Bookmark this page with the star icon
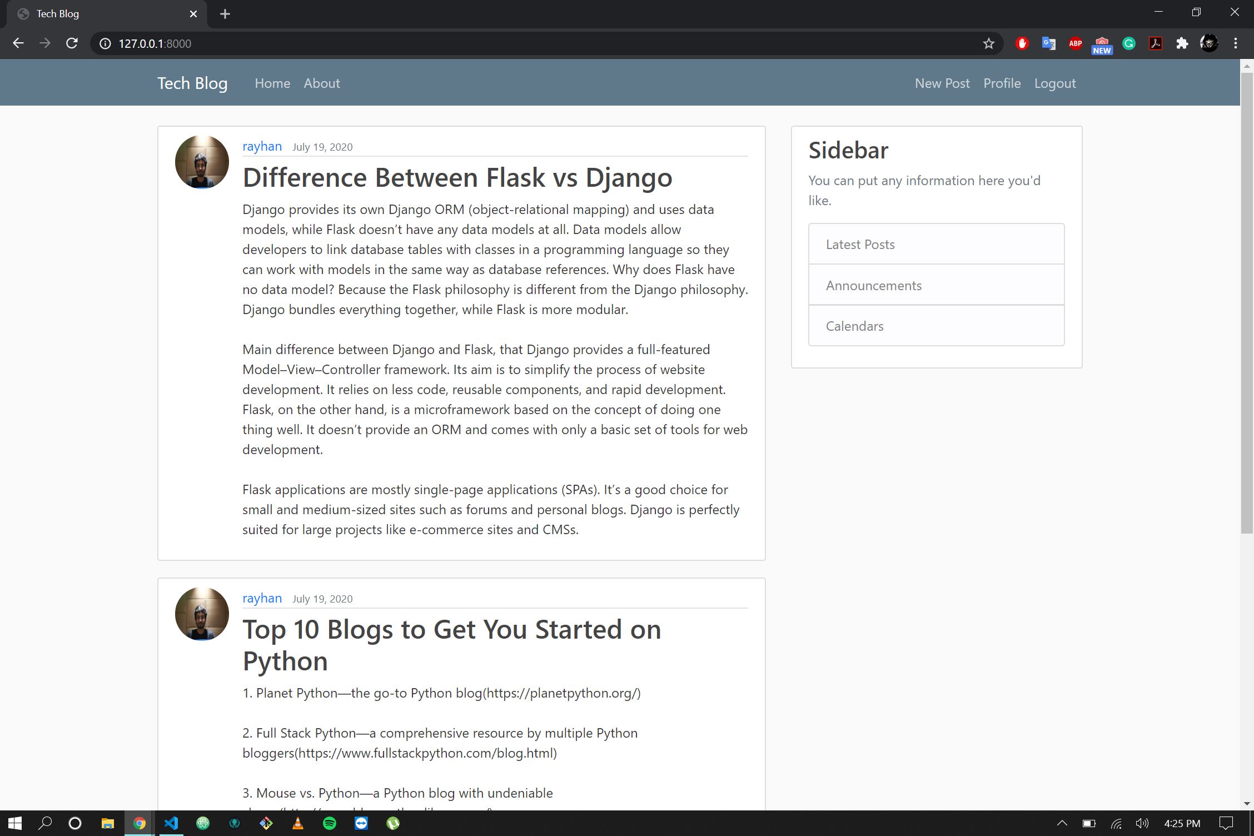This screenshot has width=1254, height=836. tap(988, 43)
